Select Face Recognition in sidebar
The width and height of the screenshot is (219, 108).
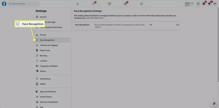click(x=51, y=40)
